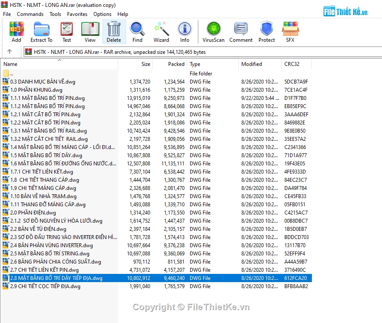Open the Favorites menu
This screenshot has width=382, height=323.
click(x=77, y=14)
